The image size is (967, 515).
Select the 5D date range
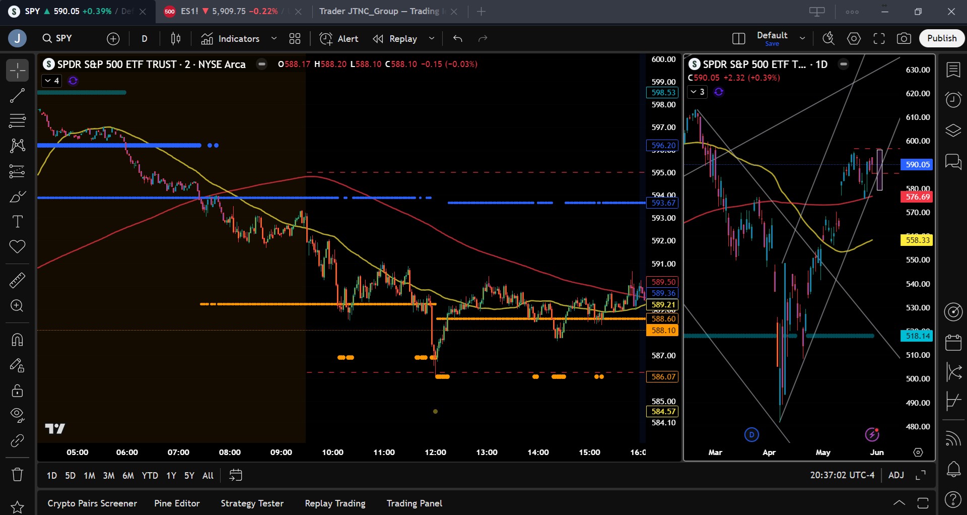pyautogui.click(x=70, y=476)
